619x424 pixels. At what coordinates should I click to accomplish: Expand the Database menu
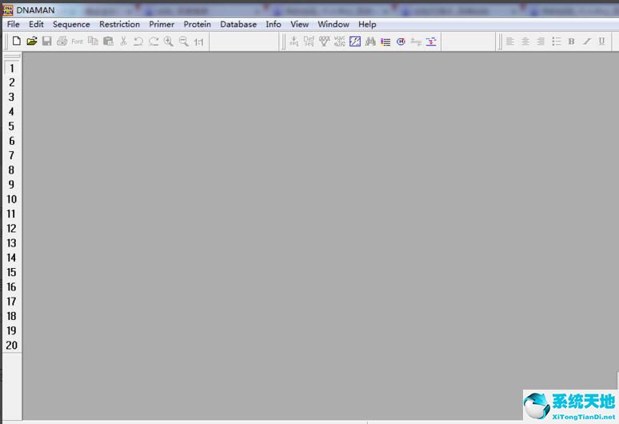pos(238,24)
